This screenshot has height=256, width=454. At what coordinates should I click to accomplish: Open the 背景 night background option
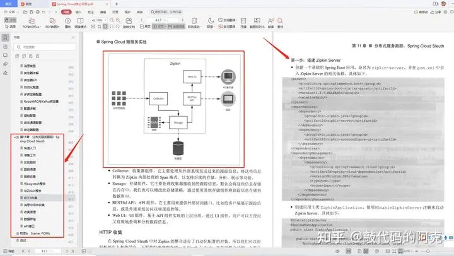211,23
